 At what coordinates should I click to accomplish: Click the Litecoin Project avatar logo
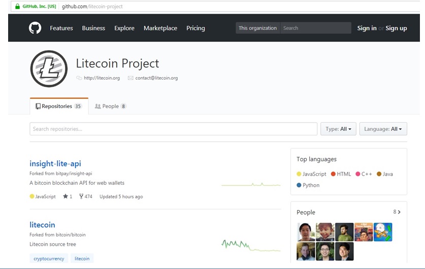coord(49,69)
